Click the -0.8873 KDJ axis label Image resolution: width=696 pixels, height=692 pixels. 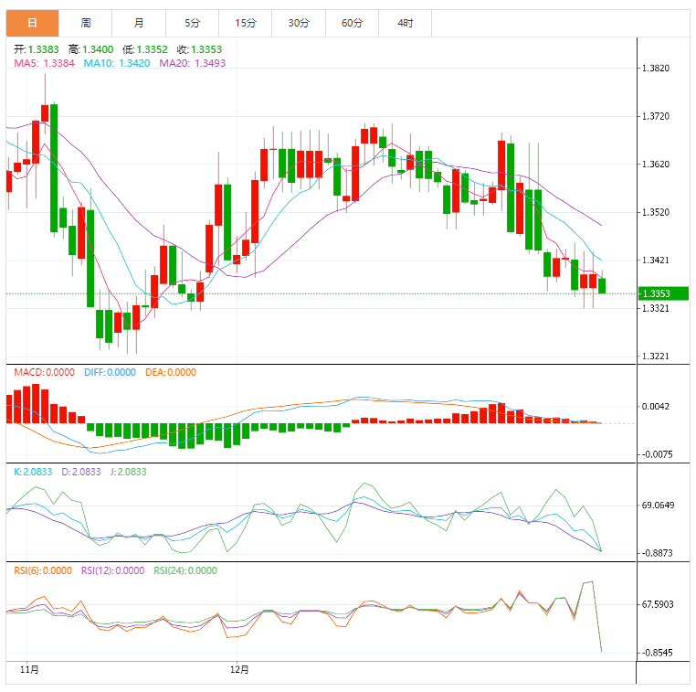pyautogui.click(x=657, y=553)
